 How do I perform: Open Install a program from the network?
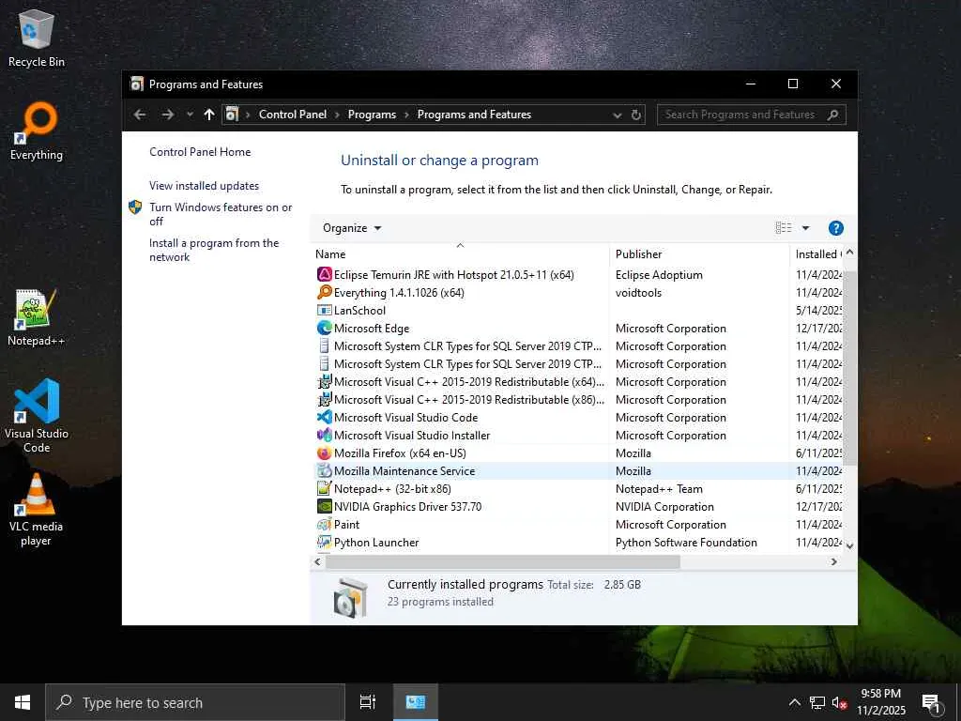pos(214,250)
